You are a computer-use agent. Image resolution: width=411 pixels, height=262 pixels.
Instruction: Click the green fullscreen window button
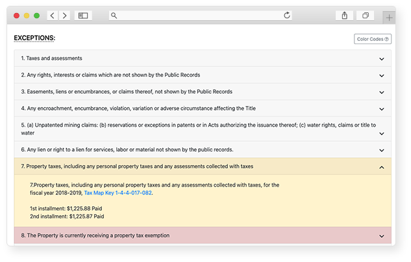(37, 16)
